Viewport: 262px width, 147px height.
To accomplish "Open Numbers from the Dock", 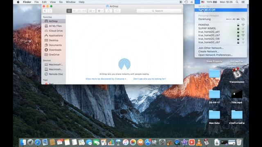I will click(x=111, y=142).
